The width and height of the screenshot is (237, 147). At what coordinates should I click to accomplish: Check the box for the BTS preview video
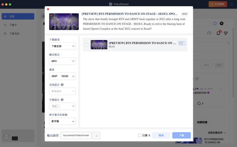(87, 45)
